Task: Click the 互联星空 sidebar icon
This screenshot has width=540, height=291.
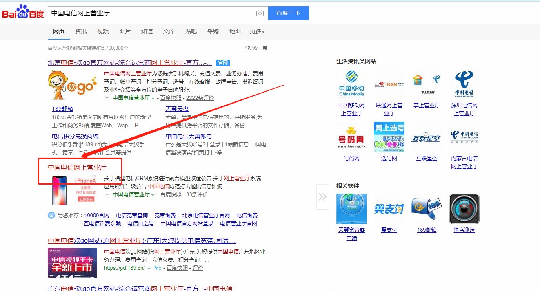Action: 426,137
